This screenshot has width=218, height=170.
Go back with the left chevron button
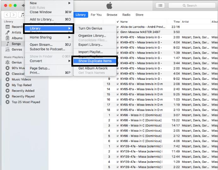point(7,15)
